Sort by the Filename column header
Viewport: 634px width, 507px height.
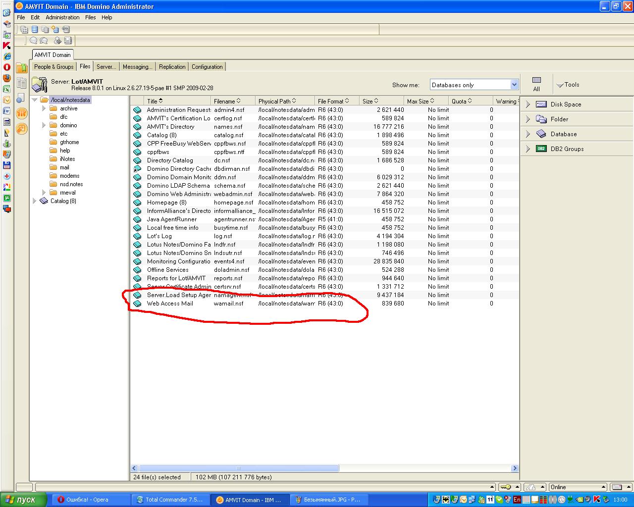(x=224, y=101)
